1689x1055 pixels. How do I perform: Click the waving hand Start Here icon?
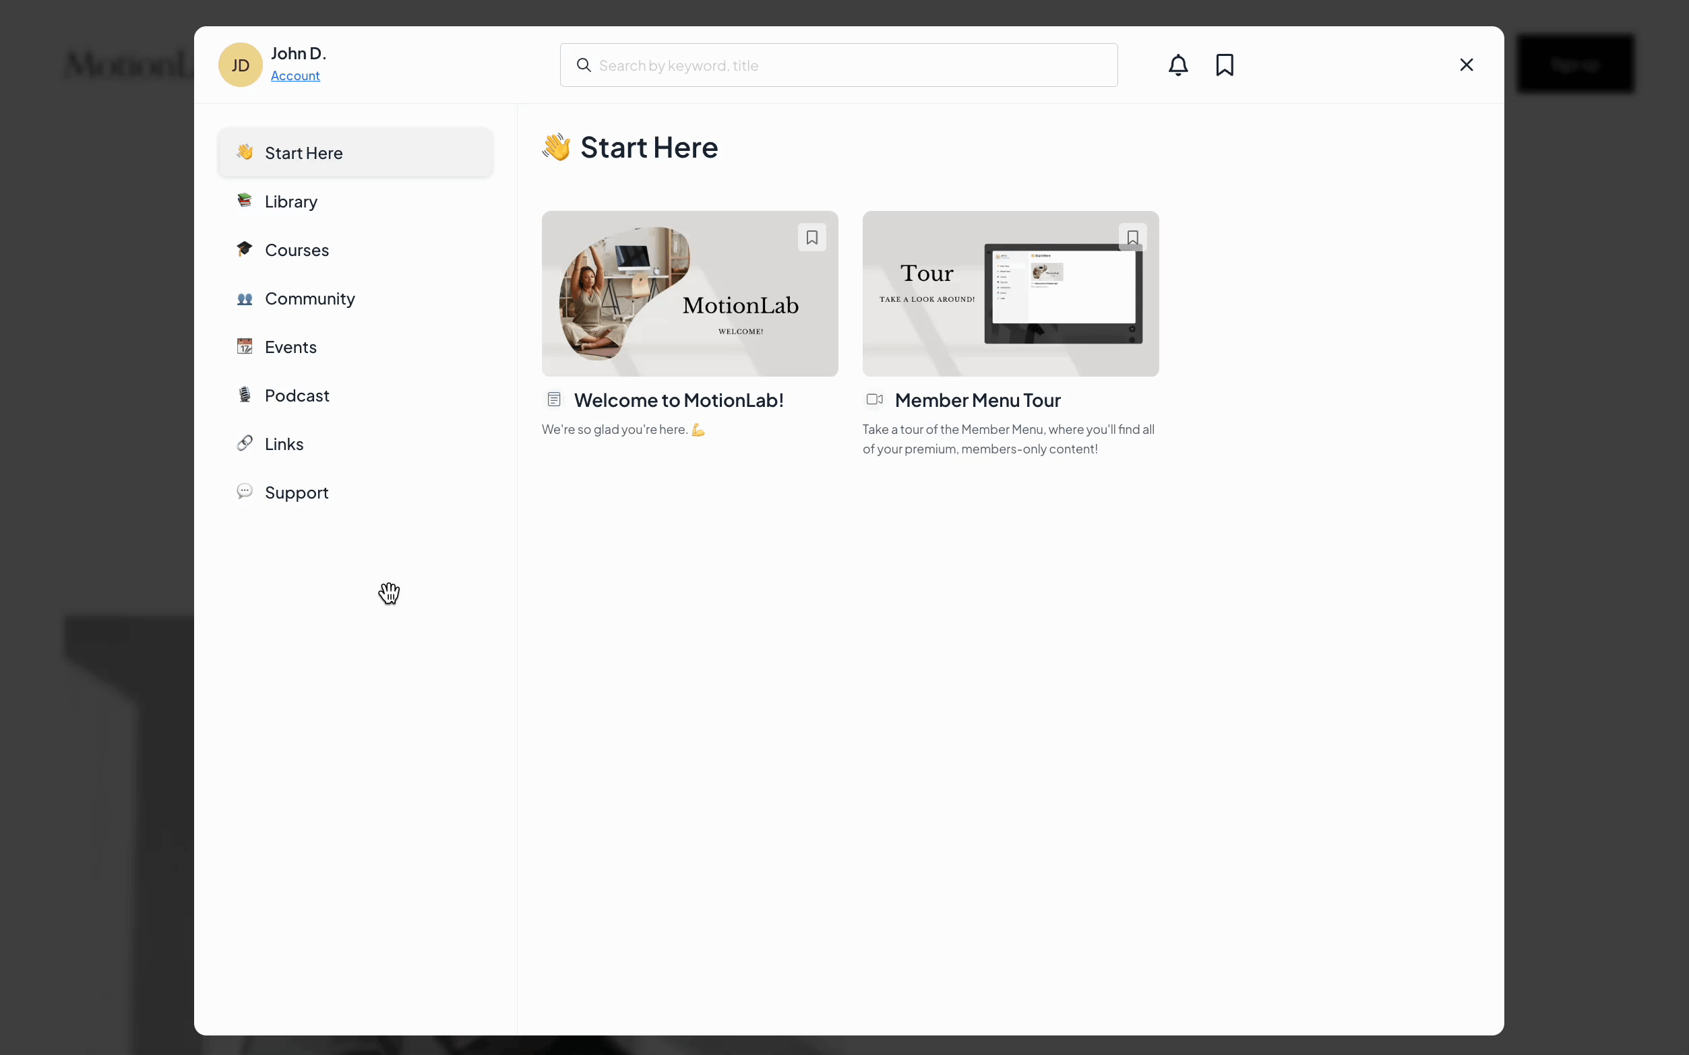[244, 152]
